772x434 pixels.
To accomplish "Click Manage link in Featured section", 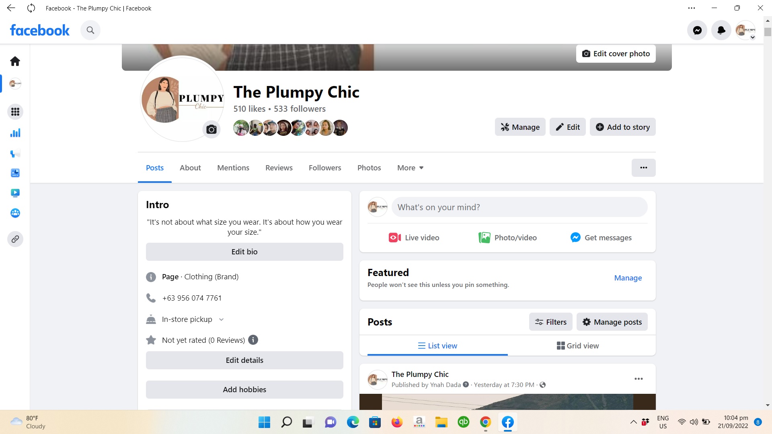I will click(x=628, y=278).
